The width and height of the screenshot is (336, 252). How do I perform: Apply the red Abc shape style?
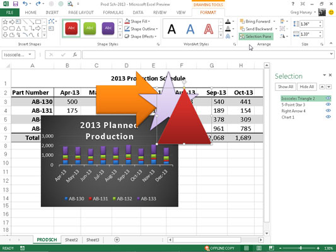pos(71,28)
